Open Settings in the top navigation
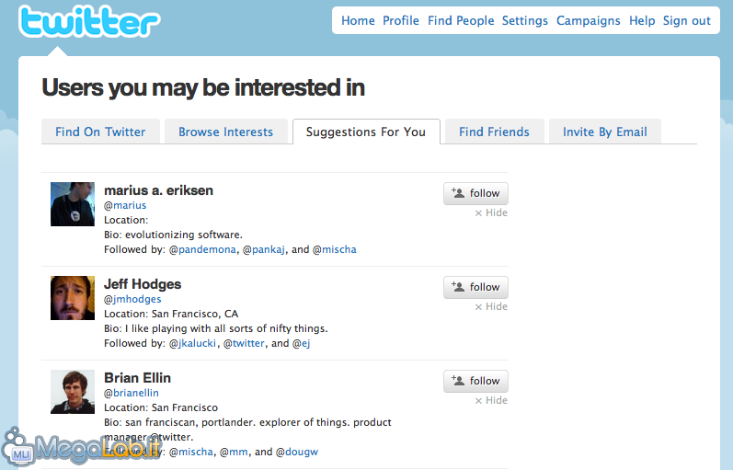 (x=525, y=20)
